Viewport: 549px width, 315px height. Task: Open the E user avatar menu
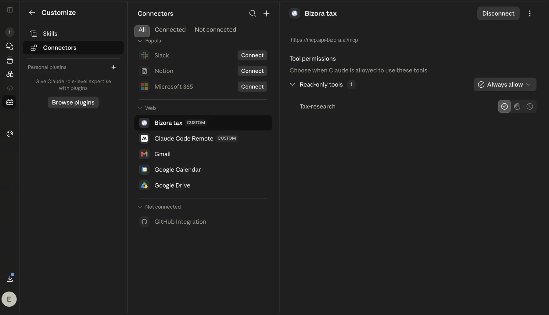click(x=9, y=299)
